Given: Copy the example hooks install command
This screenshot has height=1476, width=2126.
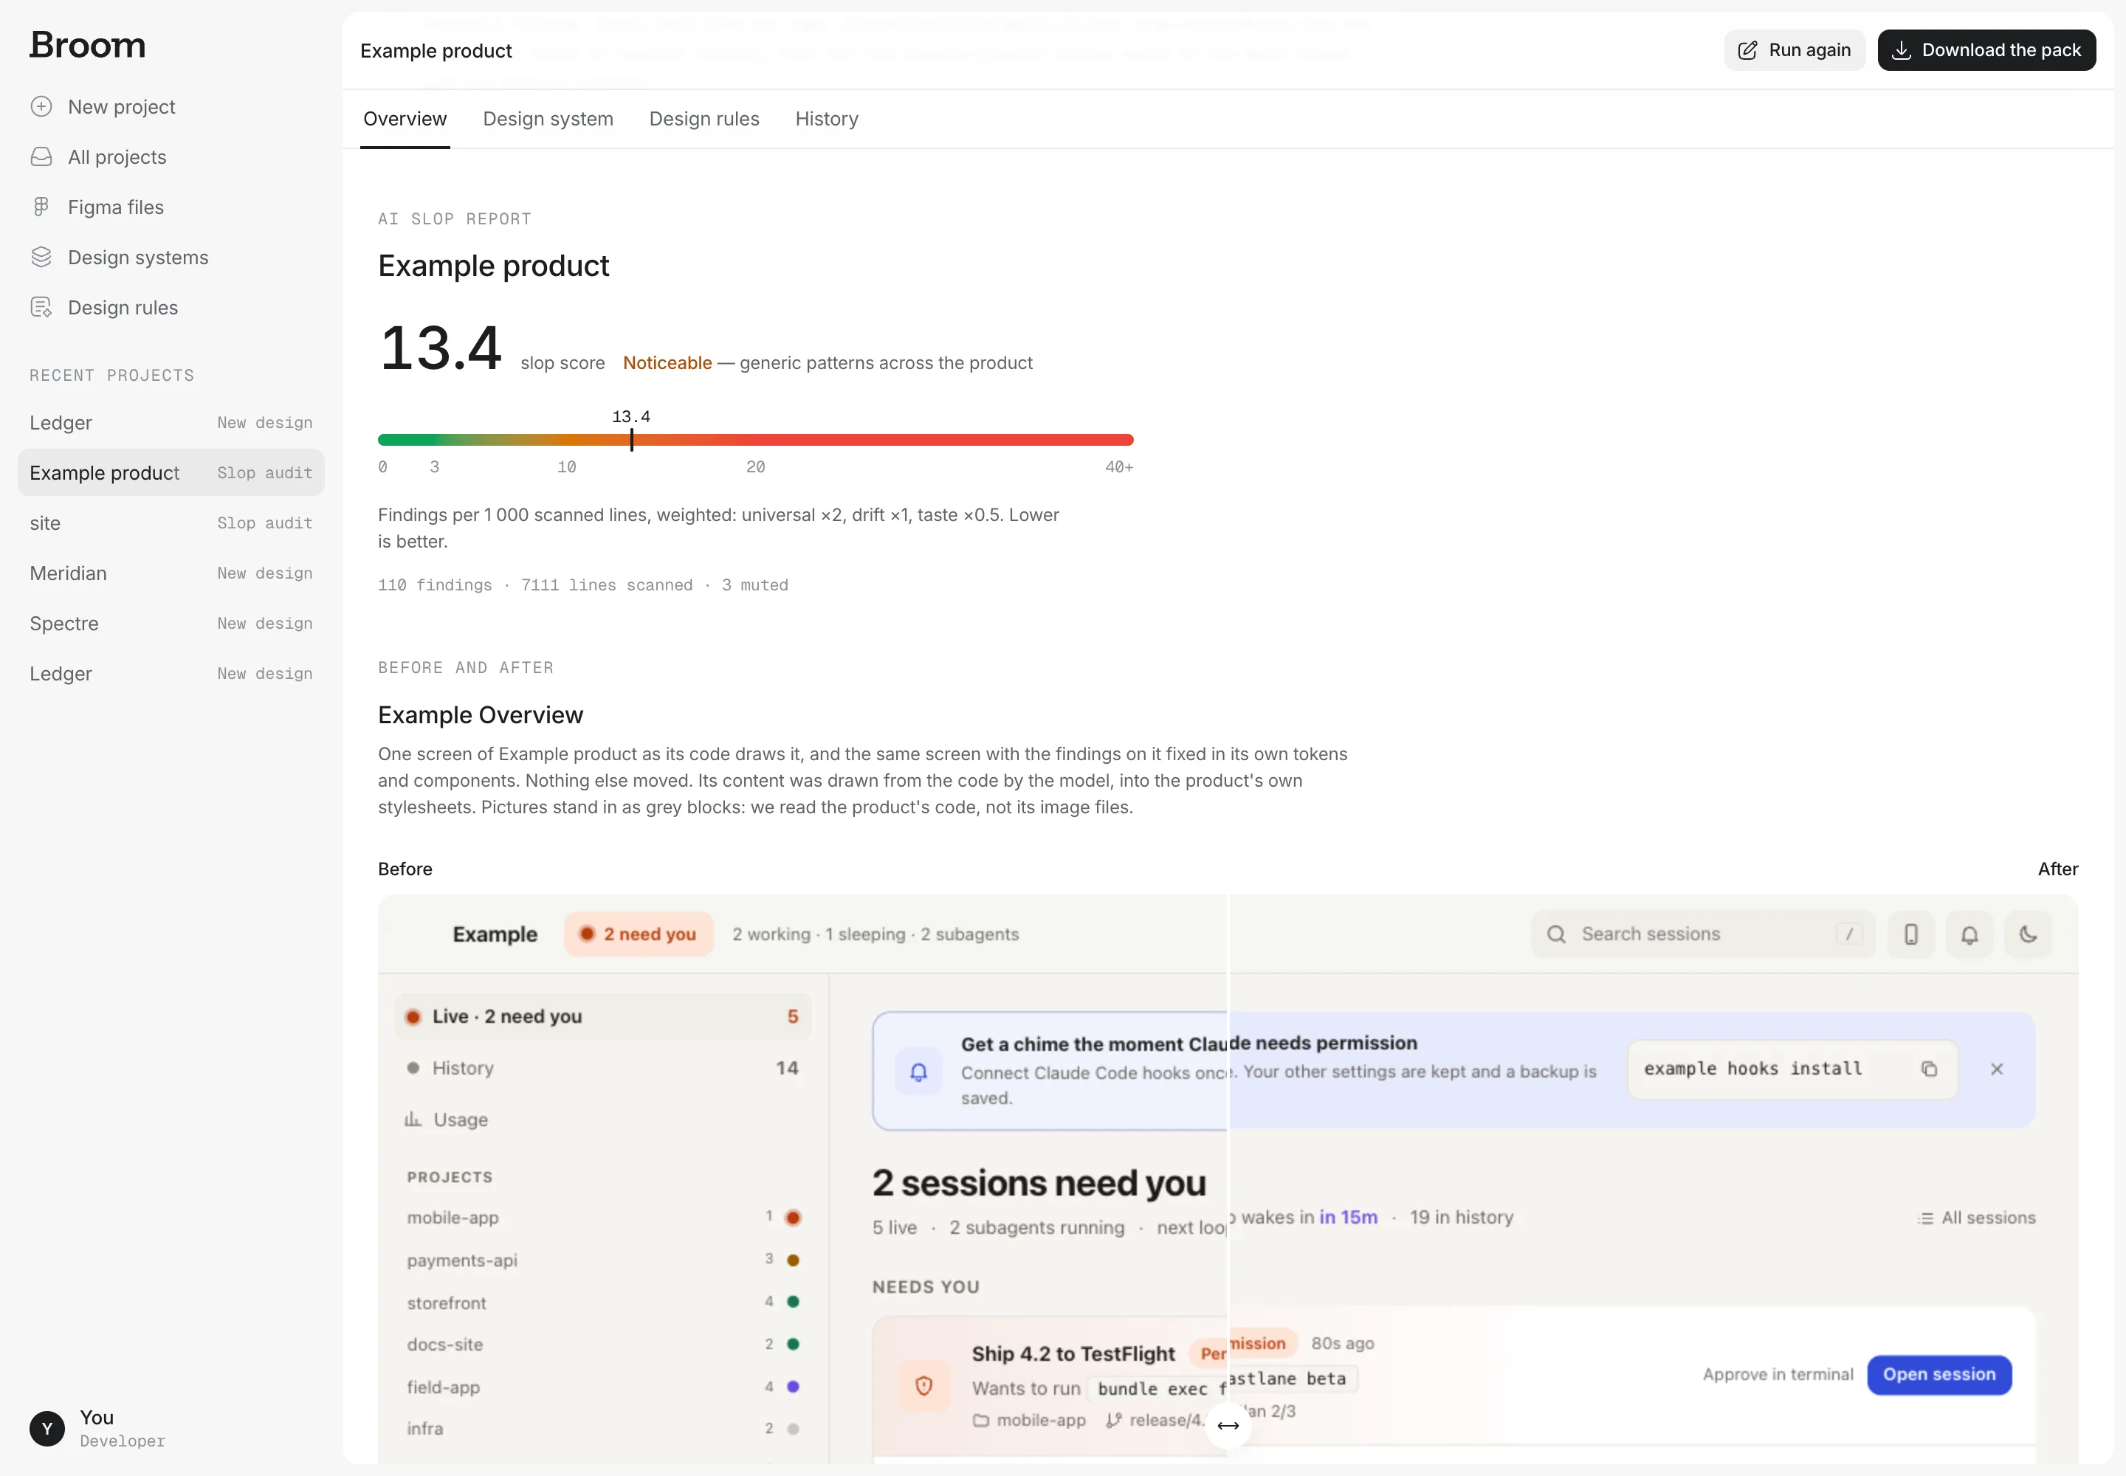Looking at the screenshot, I should click(x=1929, y=1068).
